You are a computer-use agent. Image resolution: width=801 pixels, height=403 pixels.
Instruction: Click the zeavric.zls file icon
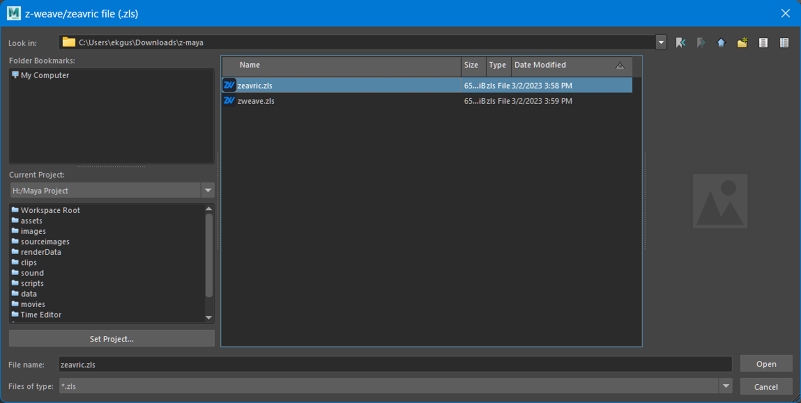coord(229,85)
